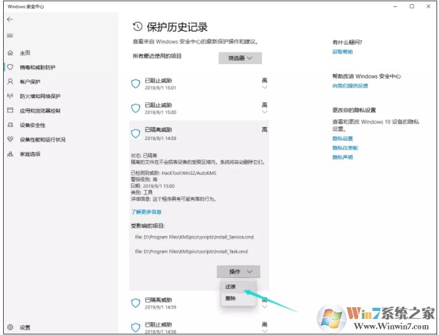Click the heart icon for device health
The image size is (439, 335).
point(11,139)
